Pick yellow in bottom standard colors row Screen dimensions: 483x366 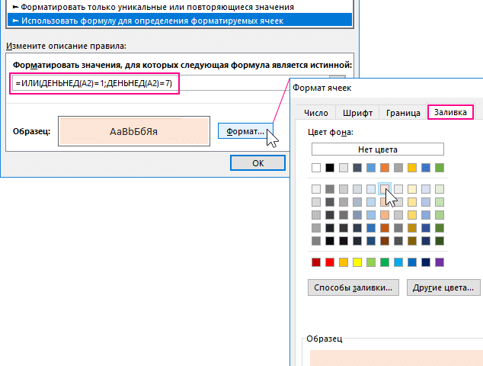(x=357, y=262)
